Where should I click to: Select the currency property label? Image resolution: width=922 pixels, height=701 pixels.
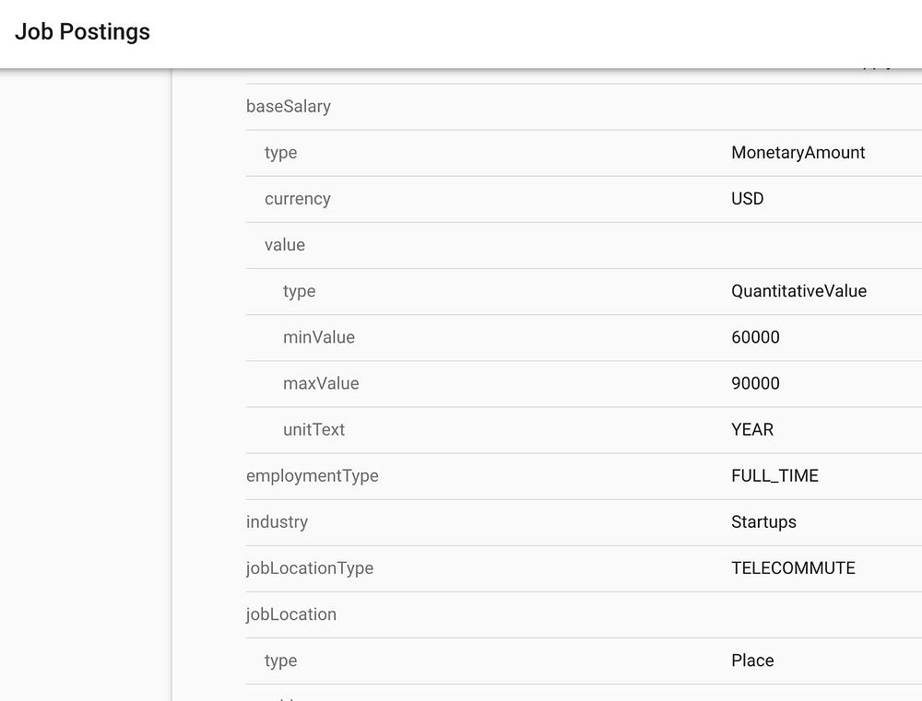[x=297, y=199]
